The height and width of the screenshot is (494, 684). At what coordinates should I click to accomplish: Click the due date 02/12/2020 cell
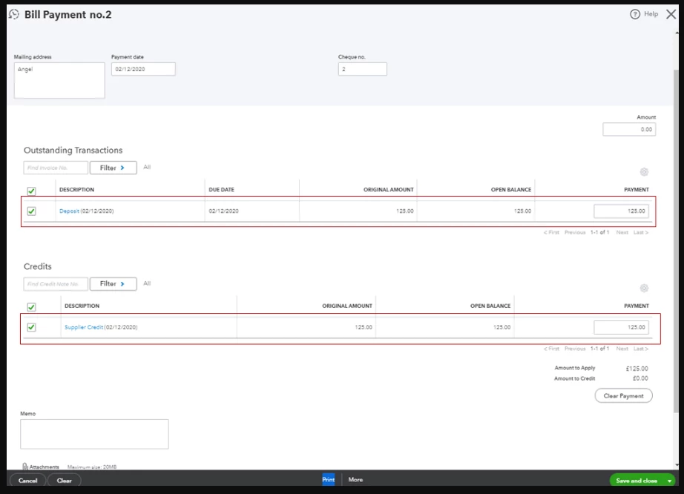click(223, 211)
